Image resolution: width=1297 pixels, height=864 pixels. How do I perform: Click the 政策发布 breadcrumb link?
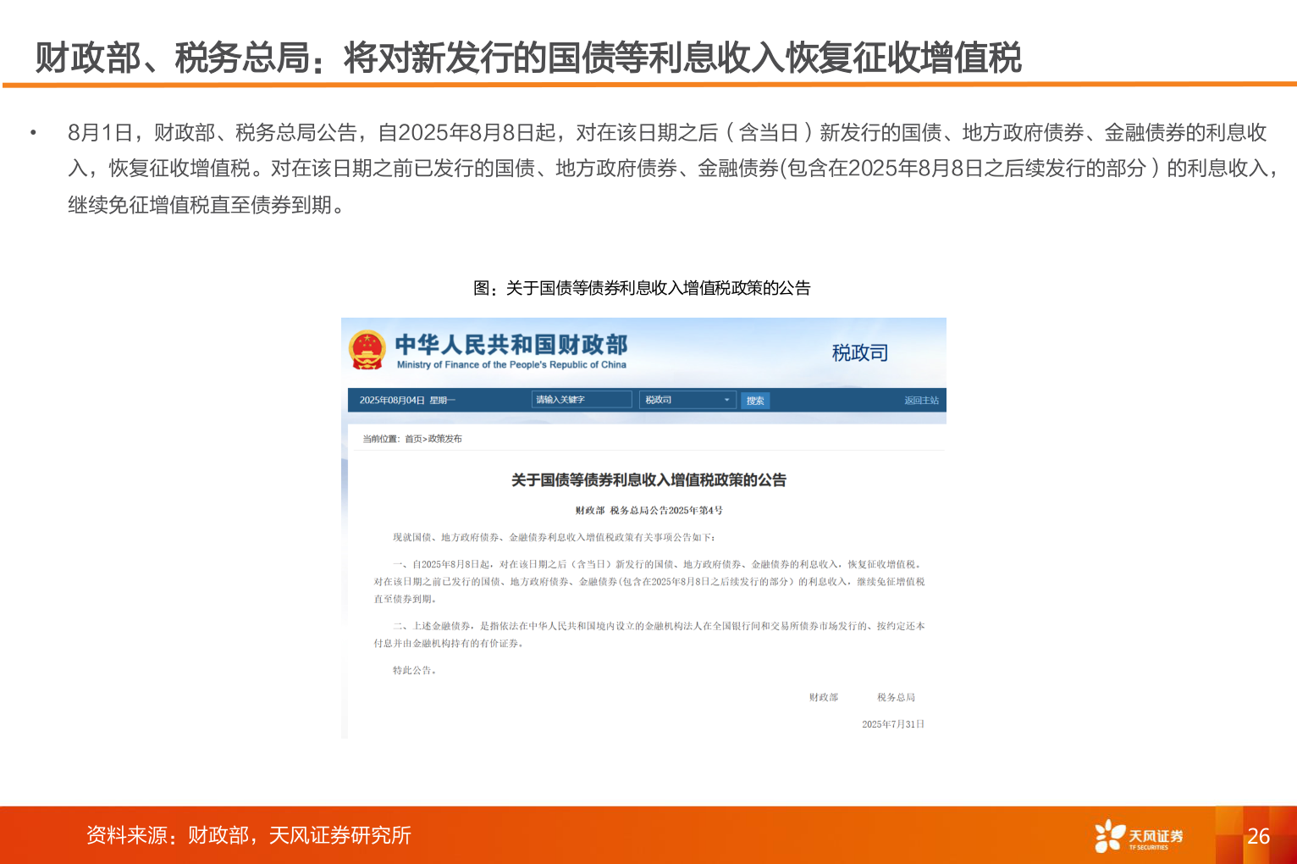(445, 439)
